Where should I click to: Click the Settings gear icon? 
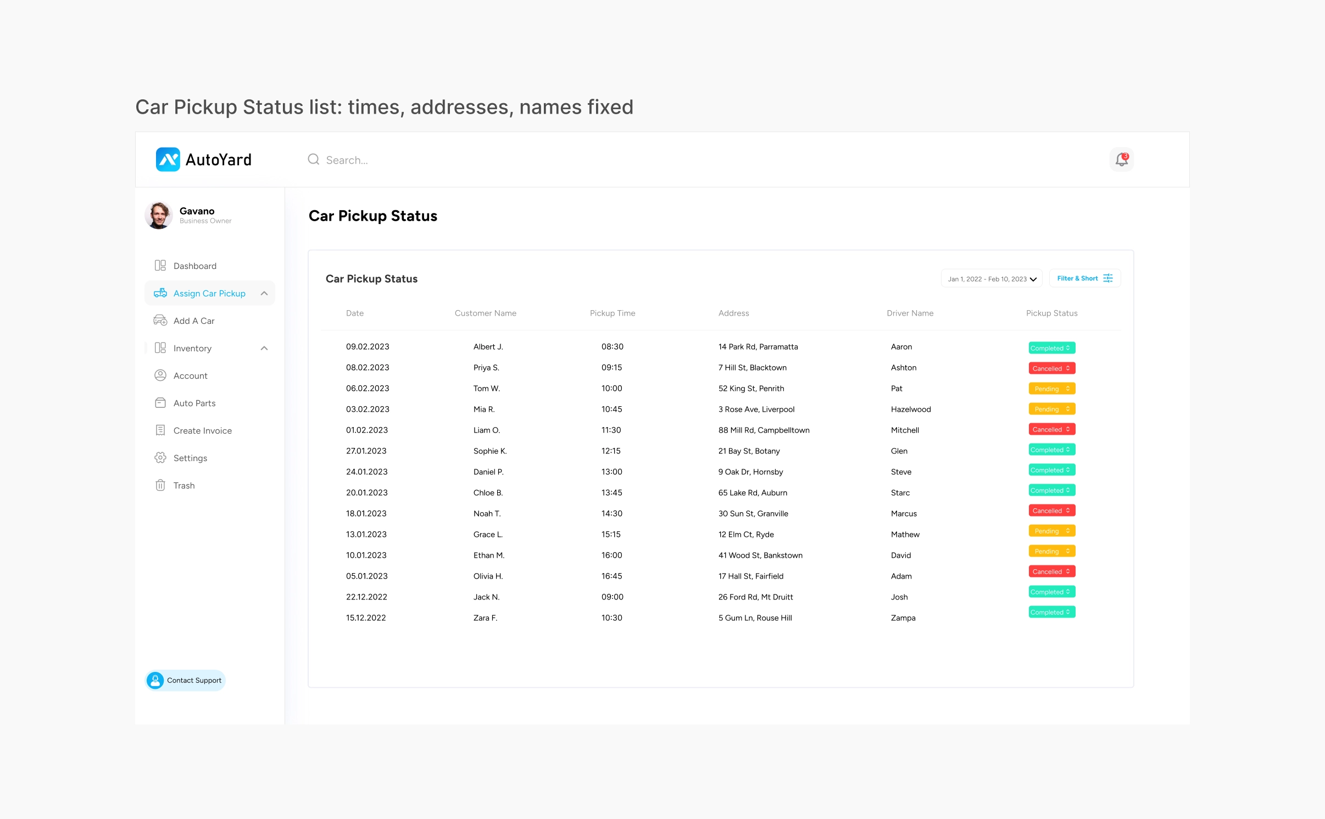tap(160, 458)
